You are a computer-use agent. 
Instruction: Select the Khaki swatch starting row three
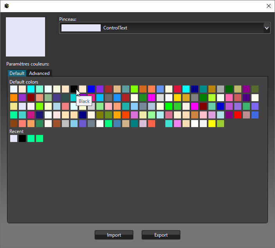pyautogui.click(x=14, y=106)
